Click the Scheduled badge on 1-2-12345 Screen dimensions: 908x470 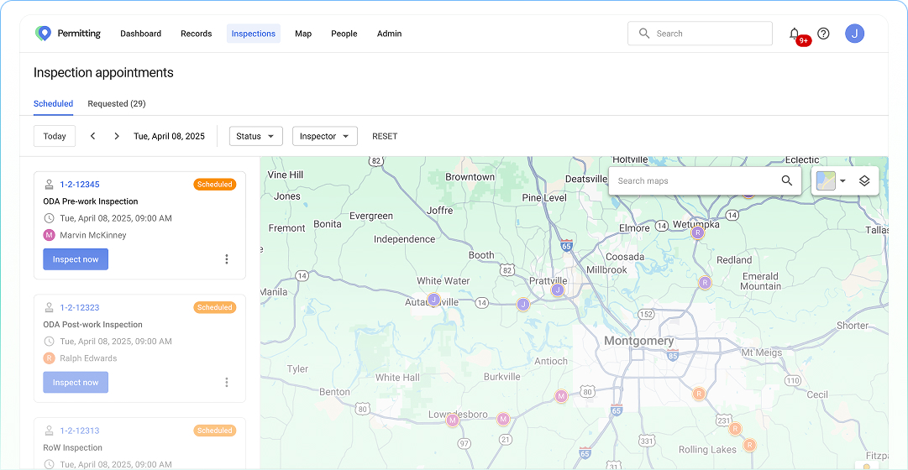click(214, 185)
